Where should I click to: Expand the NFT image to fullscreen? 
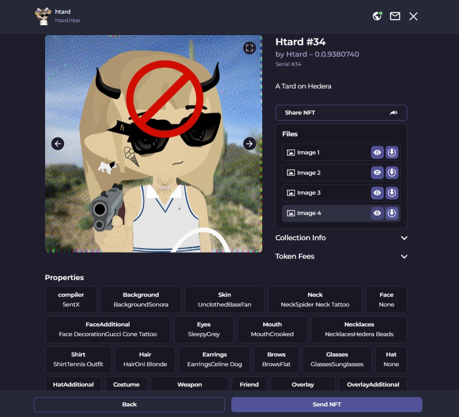point(249,48)
